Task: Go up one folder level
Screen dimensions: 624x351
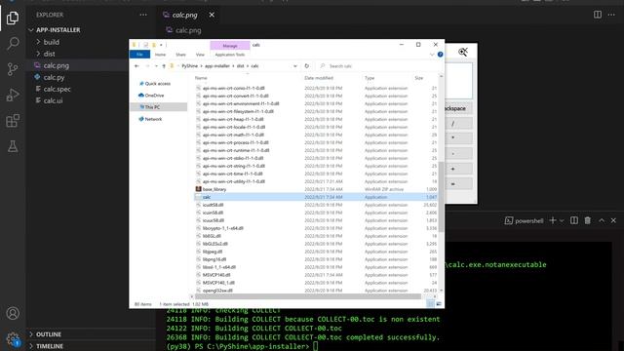Action: coord(164,66)
